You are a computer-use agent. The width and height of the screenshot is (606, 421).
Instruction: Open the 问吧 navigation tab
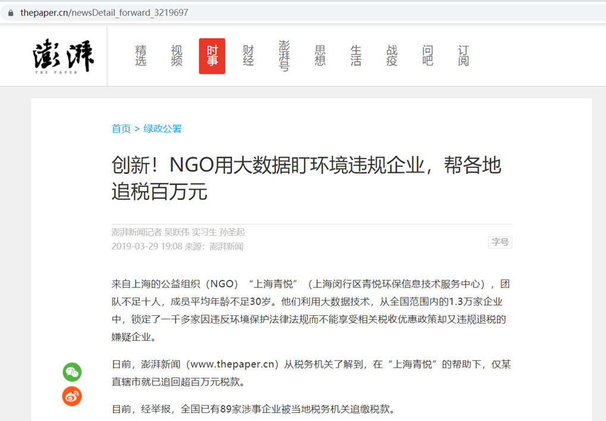[428, 56]
